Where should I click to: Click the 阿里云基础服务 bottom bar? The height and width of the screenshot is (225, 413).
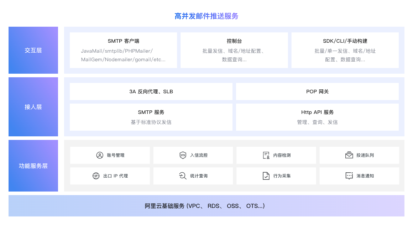(x=206, y=206)
